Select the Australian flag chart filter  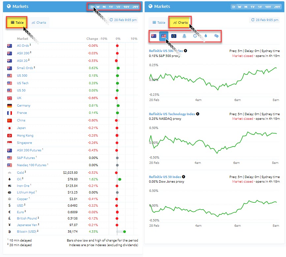coord(154,36)
